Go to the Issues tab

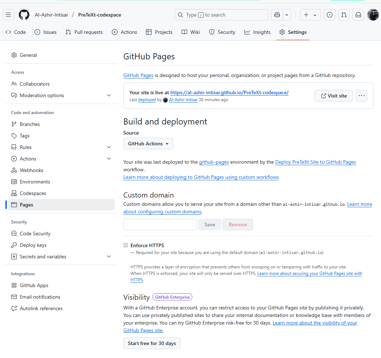[46, 32]
